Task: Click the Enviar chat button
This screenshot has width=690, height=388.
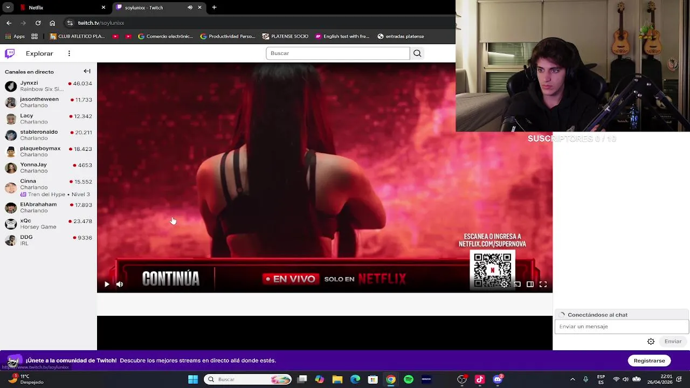Action: click(x=673, y=341)
